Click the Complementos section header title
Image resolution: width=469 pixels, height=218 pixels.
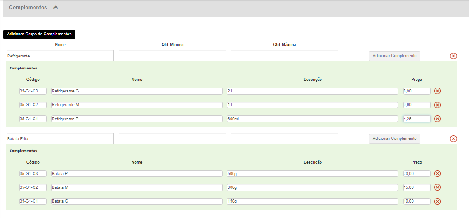tap(28, 8)
